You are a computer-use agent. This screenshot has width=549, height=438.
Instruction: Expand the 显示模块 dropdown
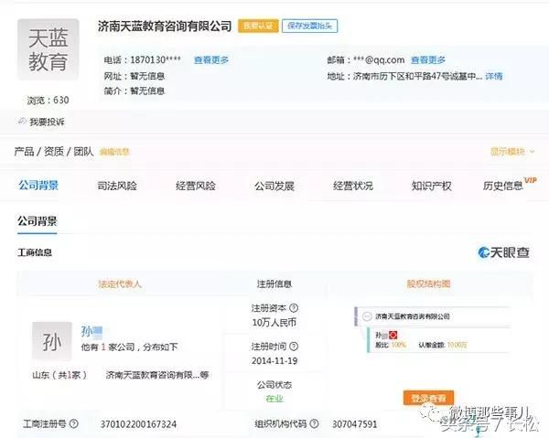tap(512, 152)
